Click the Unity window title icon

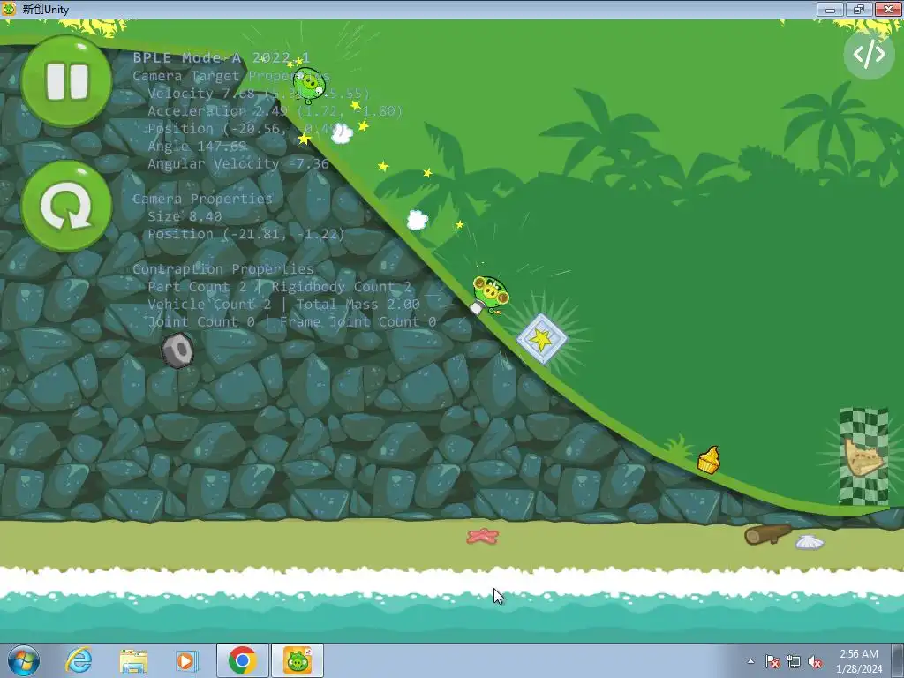[10, 9]
